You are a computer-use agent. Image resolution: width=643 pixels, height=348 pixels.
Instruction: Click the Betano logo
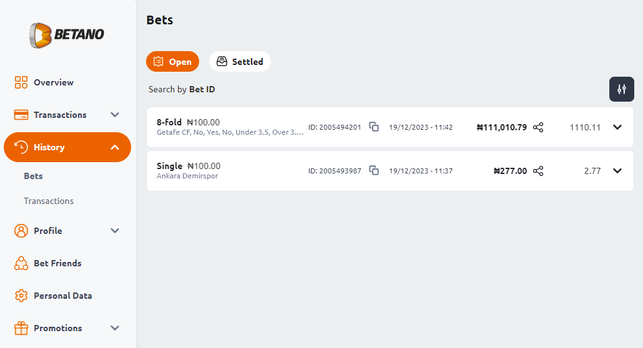point(67,35)
